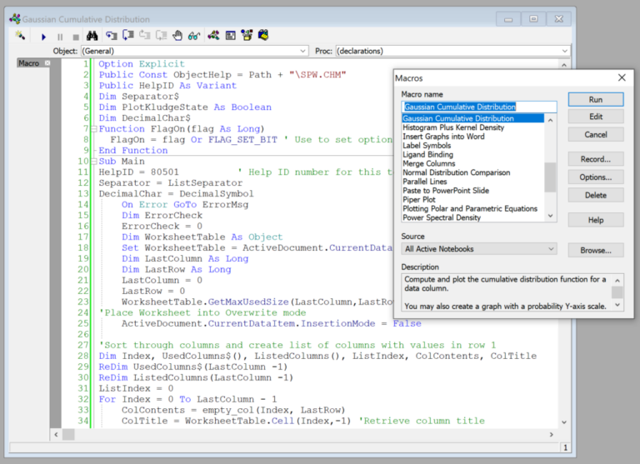Click the Quick Watch glasses icon

[193, 36]
